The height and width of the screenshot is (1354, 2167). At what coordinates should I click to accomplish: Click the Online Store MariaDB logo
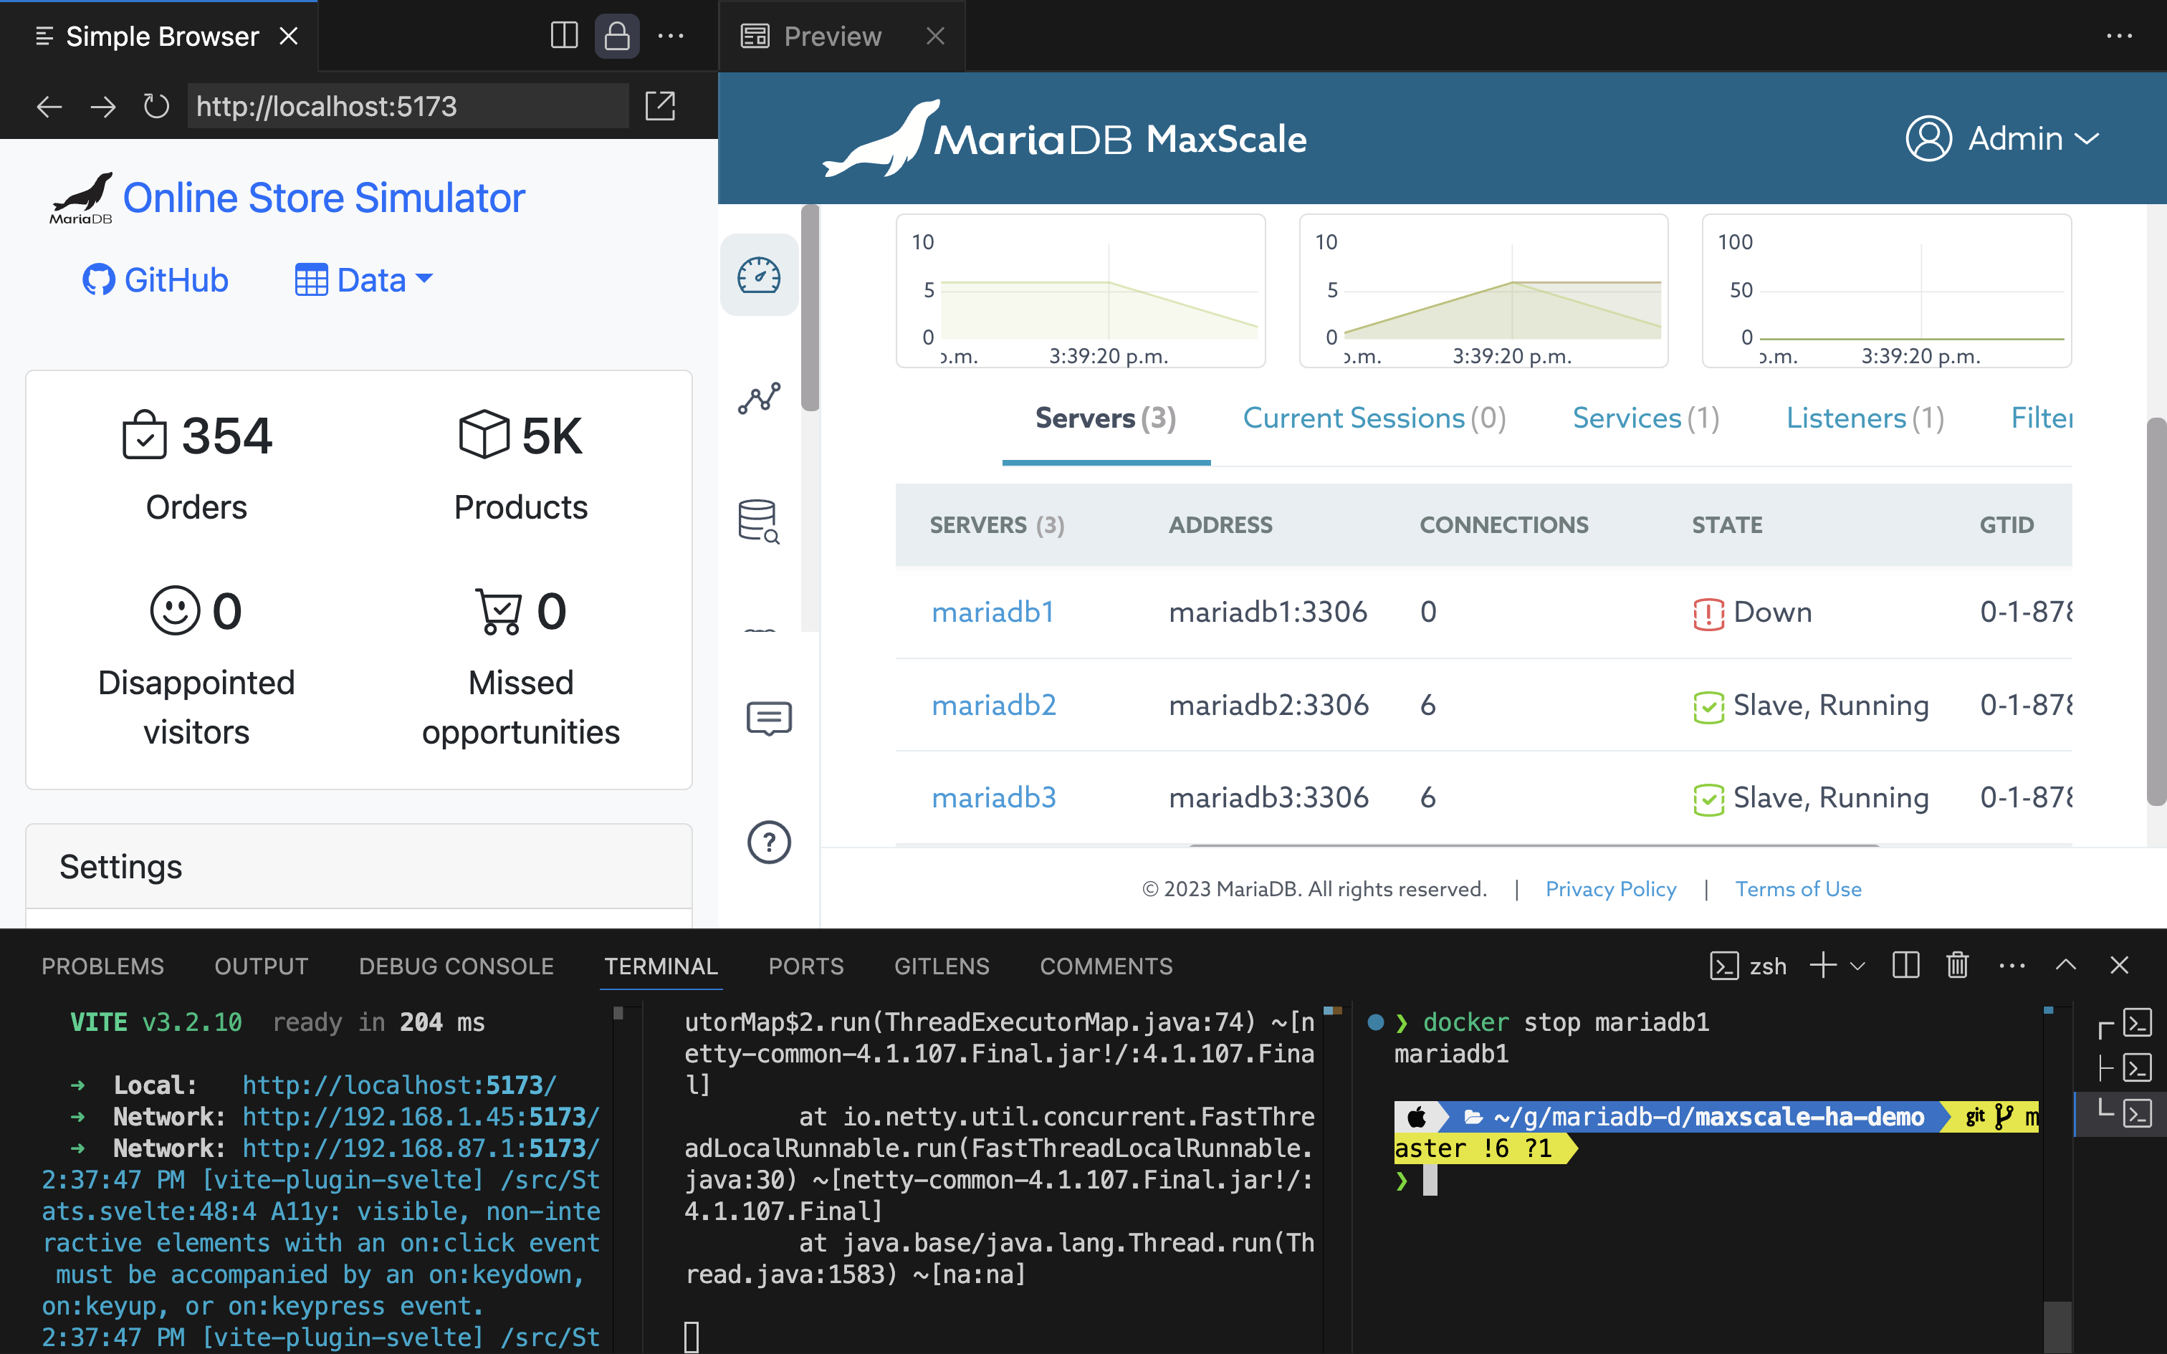pyautogui.click(x=80, y=198)
